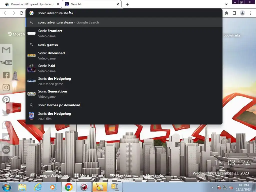
Task: Open the Bookmarks link
Action: tap(232, 35)
